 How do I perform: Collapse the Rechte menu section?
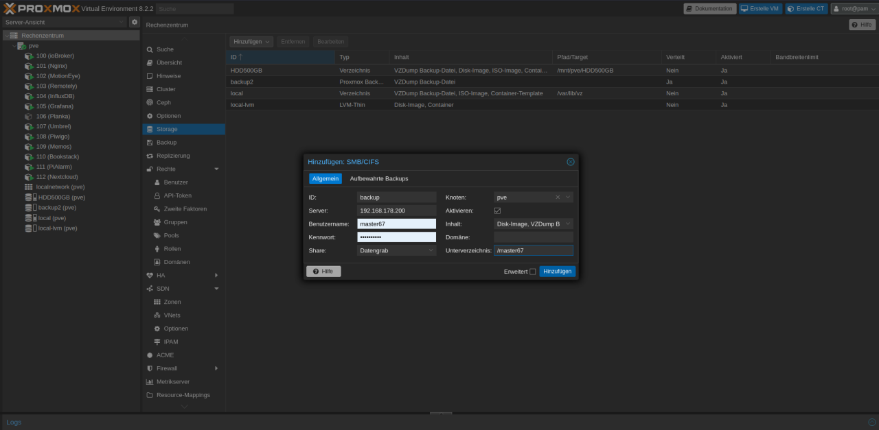click(x=216, y=169)
